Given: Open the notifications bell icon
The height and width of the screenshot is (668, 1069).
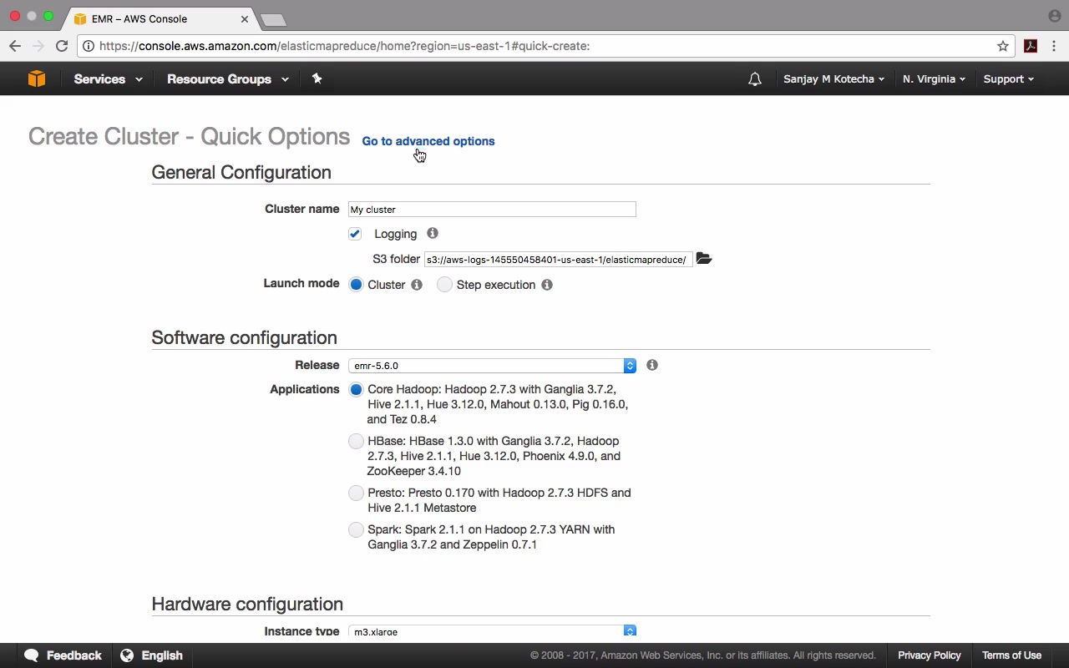Looking at the screenshot, I should click(x=755, y=79).
